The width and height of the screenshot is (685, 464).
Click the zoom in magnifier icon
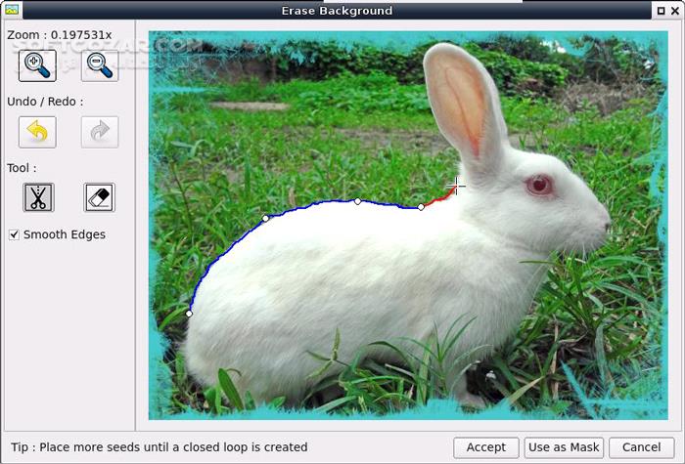click(x=37, y=65)
